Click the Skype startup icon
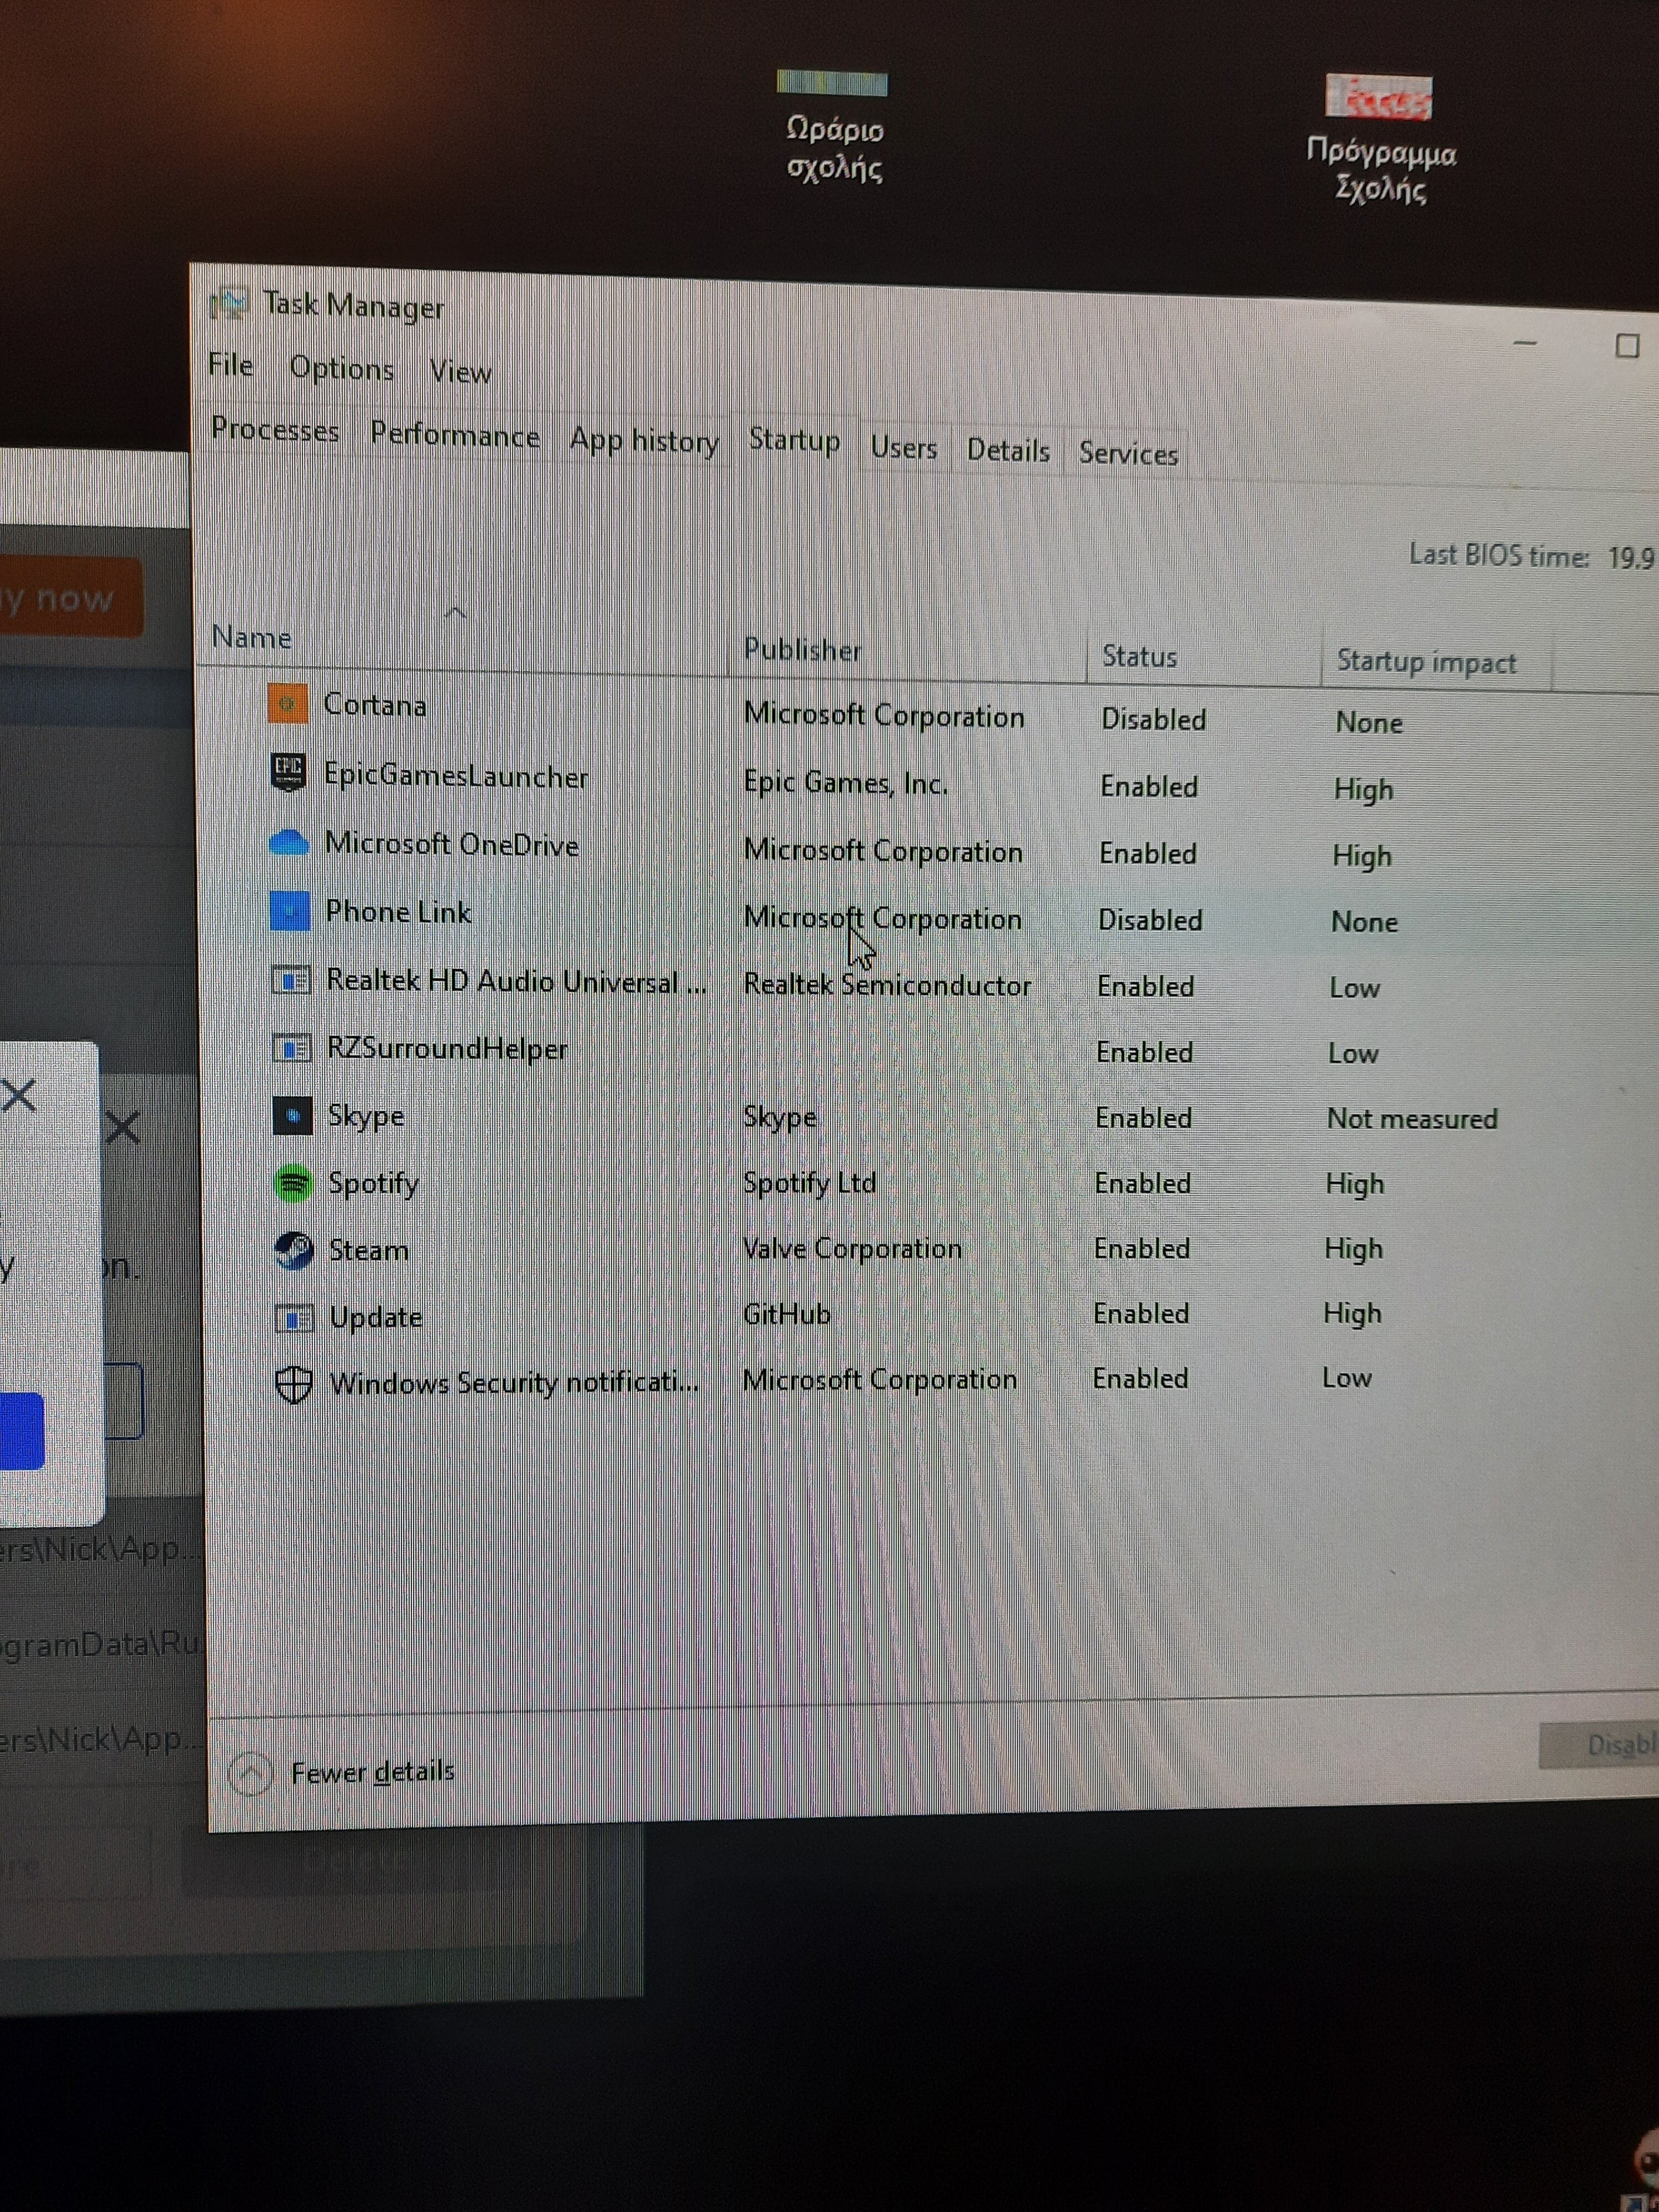 [293, 1115]
